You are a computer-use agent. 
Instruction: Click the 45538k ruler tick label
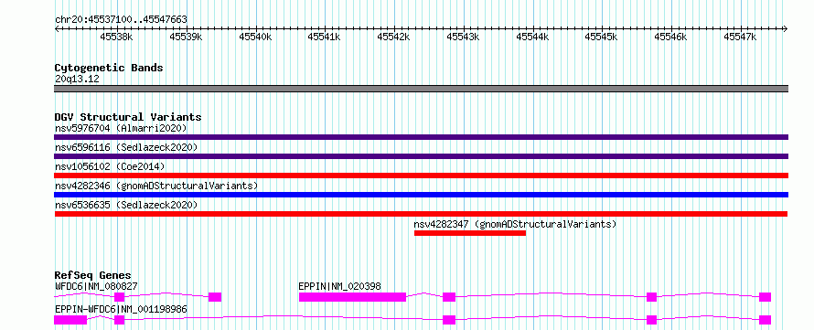(x=117, y=37)
